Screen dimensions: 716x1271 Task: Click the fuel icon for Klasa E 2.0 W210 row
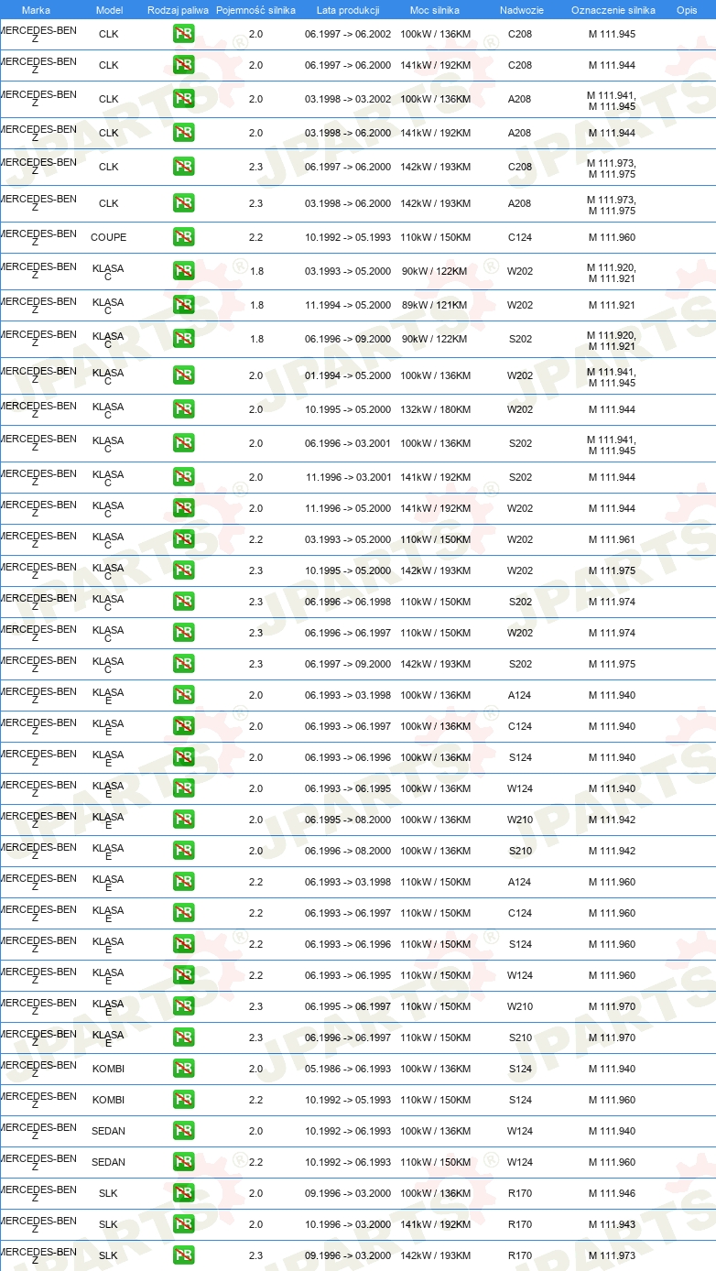tap(183, 820)
